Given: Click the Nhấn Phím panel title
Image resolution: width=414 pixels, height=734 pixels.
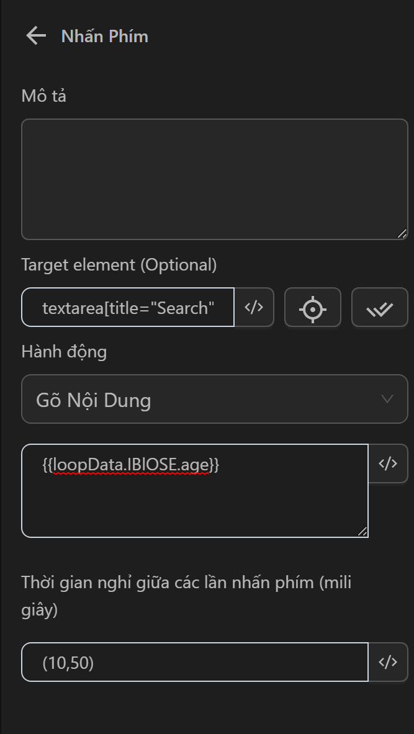Looking at the screenshot, I should point(105,37).
